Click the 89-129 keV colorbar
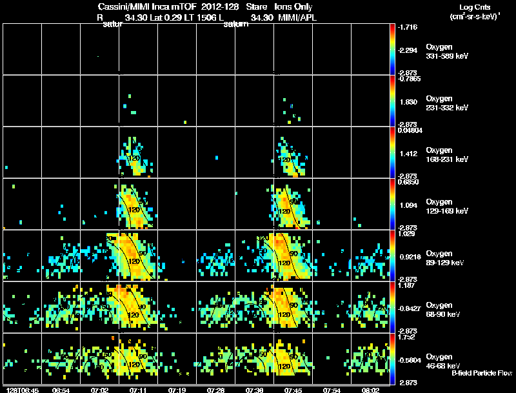Screen dimensions: 516x393 click(392, 256)
